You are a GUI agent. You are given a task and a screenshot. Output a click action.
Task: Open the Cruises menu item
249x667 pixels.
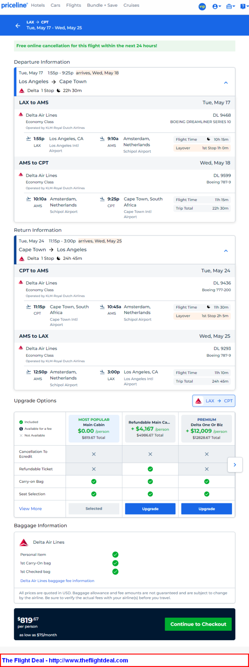point(131,5)
